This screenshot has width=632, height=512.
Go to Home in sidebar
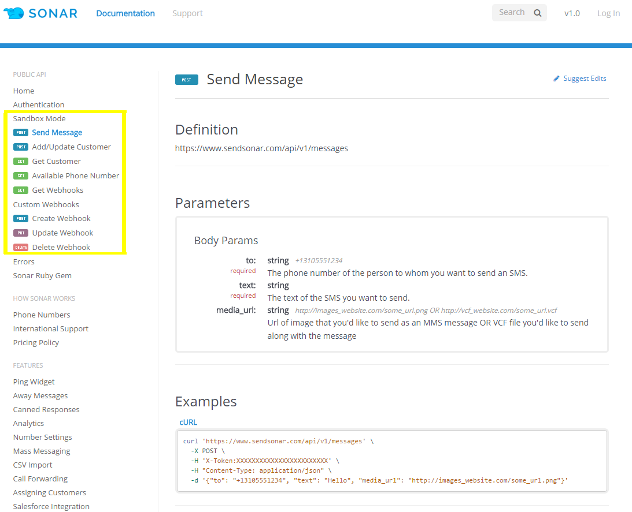pyautogui.click(x=23, y=91)
